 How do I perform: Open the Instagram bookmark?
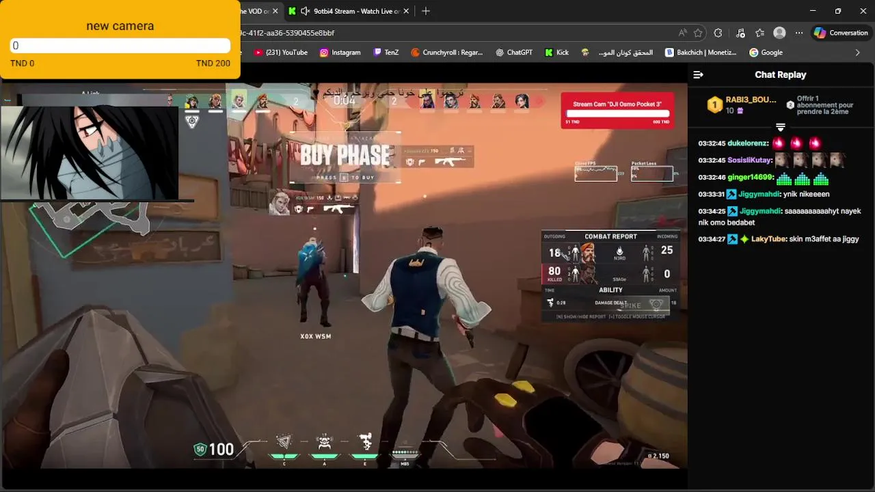pyautogui.click(x=340, y=53)
